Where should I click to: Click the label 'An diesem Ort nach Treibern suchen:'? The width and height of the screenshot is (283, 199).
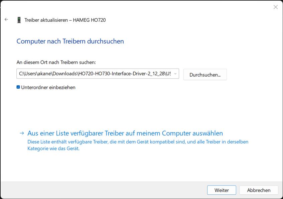point(56,62)
